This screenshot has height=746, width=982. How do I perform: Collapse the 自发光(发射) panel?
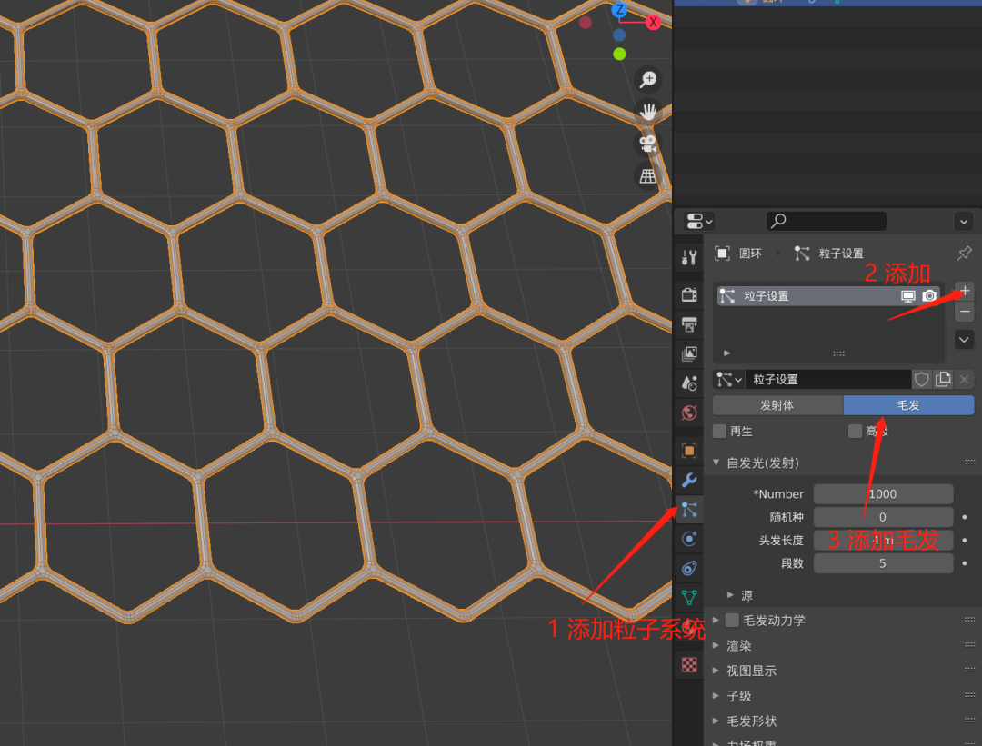tap(716, 463)
